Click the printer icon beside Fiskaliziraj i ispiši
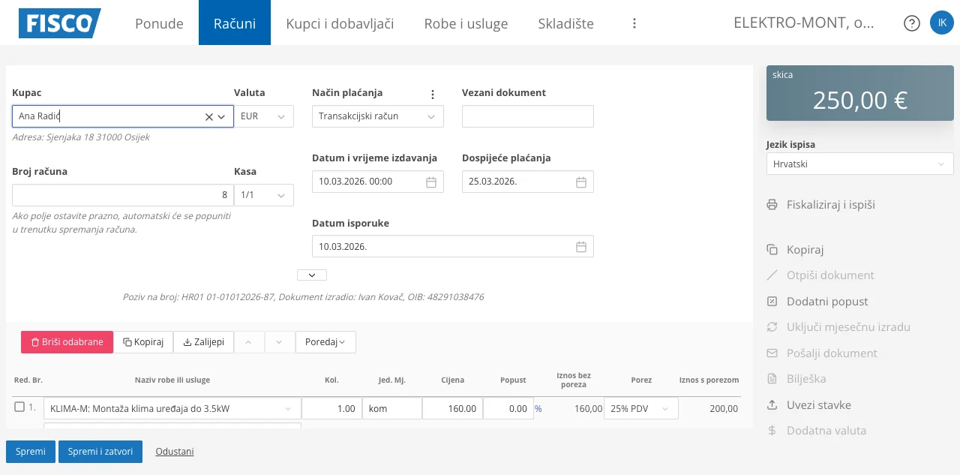The height and width of the screenshot is (475, 960). 772,204
